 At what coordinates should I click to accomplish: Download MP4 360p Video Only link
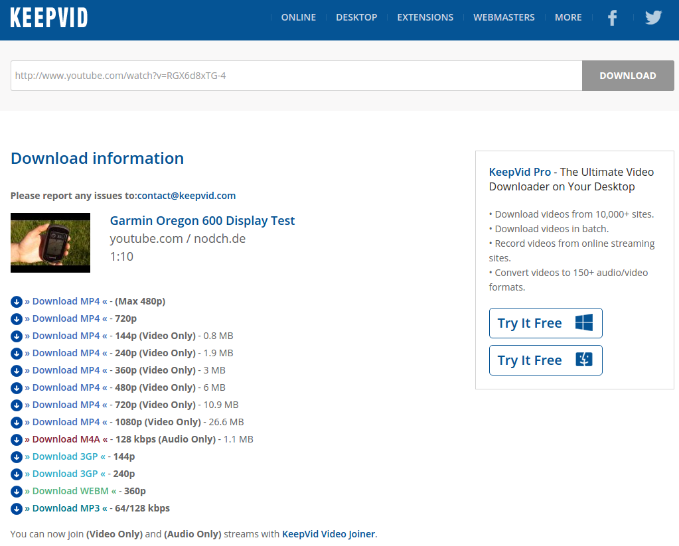click(x=66, y=371)
